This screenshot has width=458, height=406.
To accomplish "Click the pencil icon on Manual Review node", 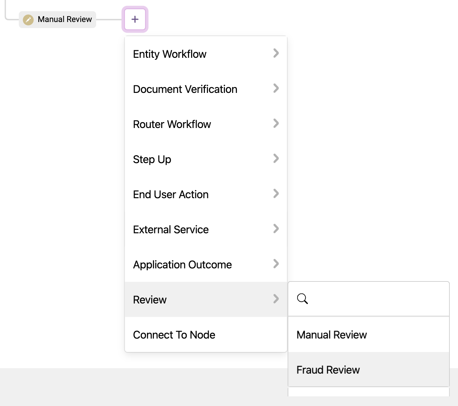I will pos(28,20).
